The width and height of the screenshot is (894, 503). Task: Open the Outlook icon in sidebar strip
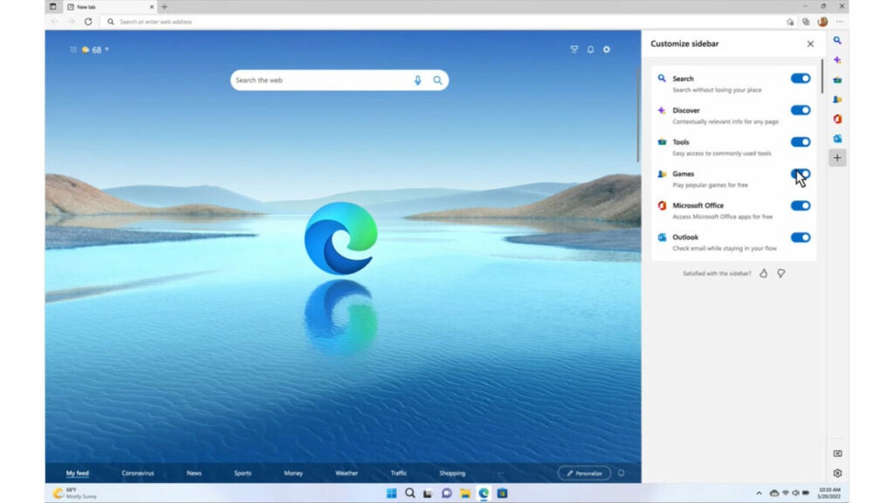837,139
